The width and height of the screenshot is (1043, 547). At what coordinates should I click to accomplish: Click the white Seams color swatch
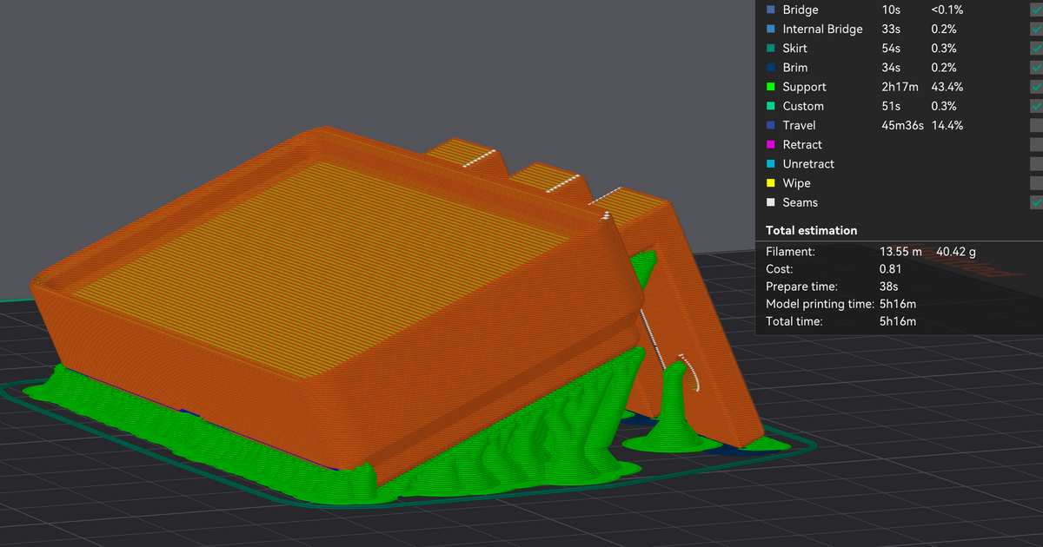(x=770, y=202)
